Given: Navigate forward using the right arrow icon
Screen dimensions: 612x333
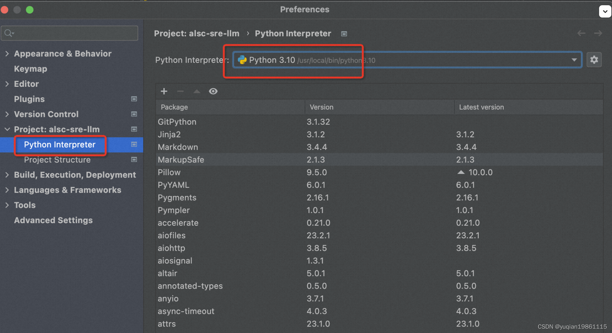Looking at the screenshot, I should [598, 33].
